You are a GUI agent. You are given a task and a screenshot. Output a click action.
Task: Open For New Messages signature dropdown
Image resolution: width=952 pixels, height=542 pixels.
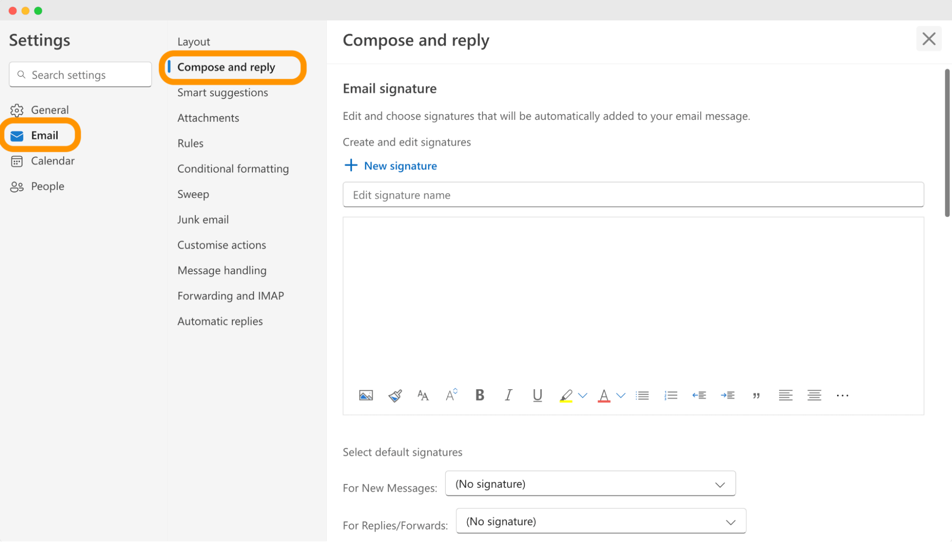pyautogui.click(x=590, y=484)
